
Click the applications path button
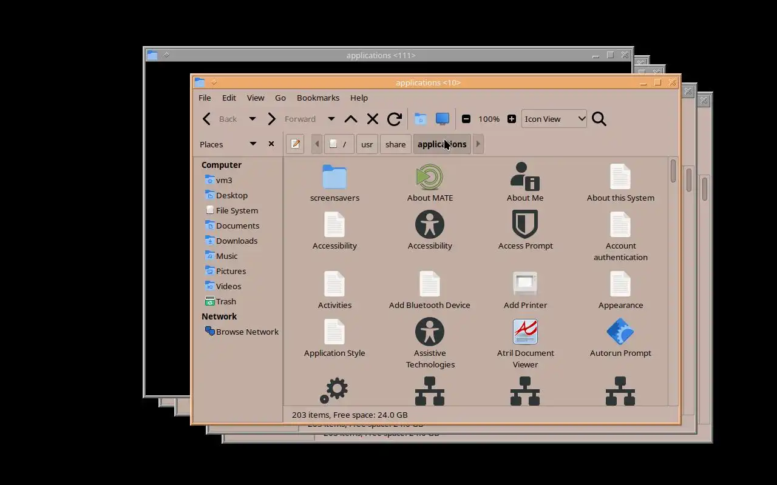(x=442, y=144)
